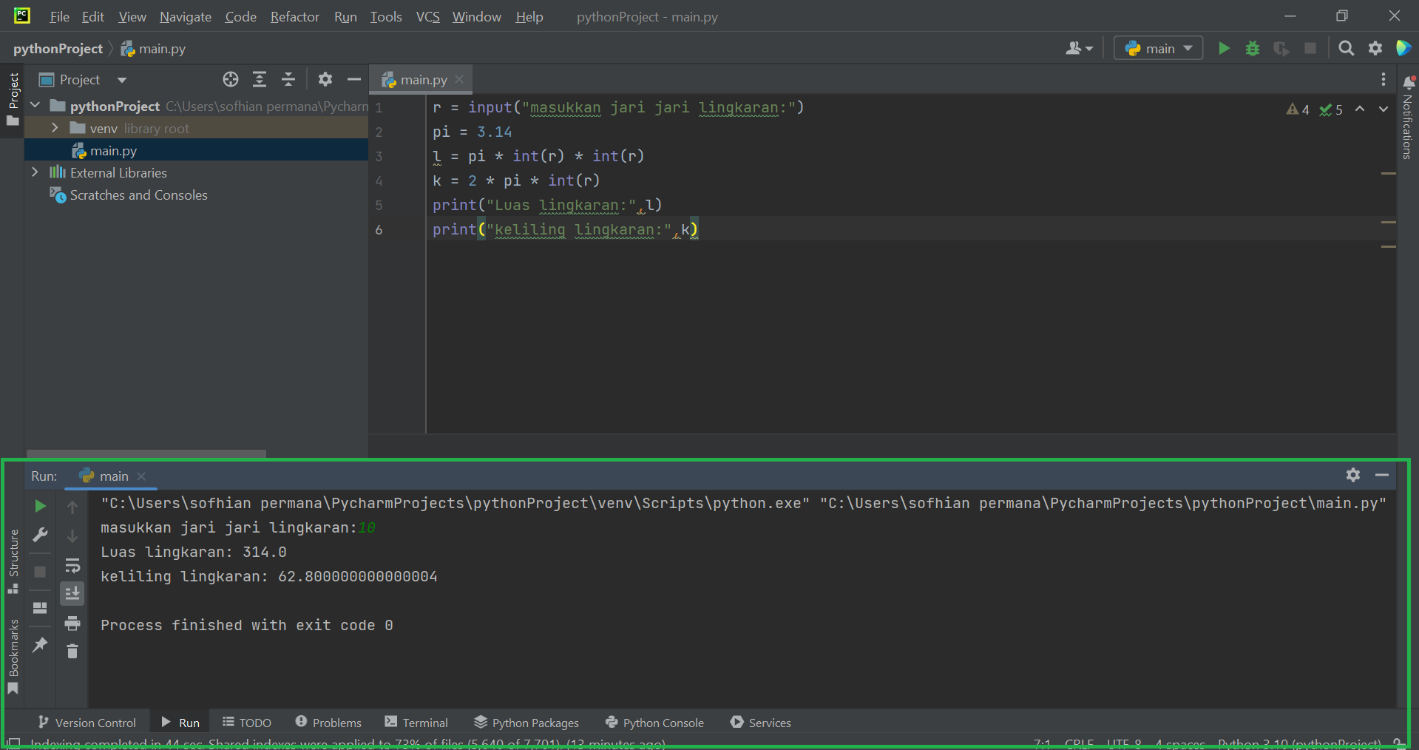This screenshot has height=750, width=1419.
Task: Open IDE settings gear in top toolbar
Action: point(1375,48)
